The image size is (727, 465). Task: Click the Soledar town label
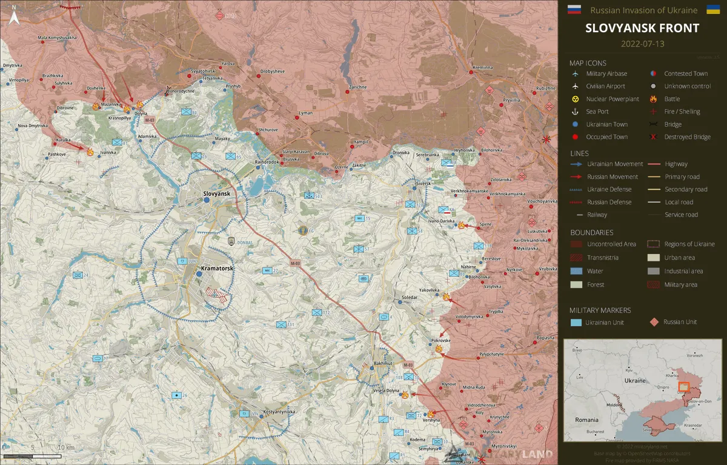(410, 298)
